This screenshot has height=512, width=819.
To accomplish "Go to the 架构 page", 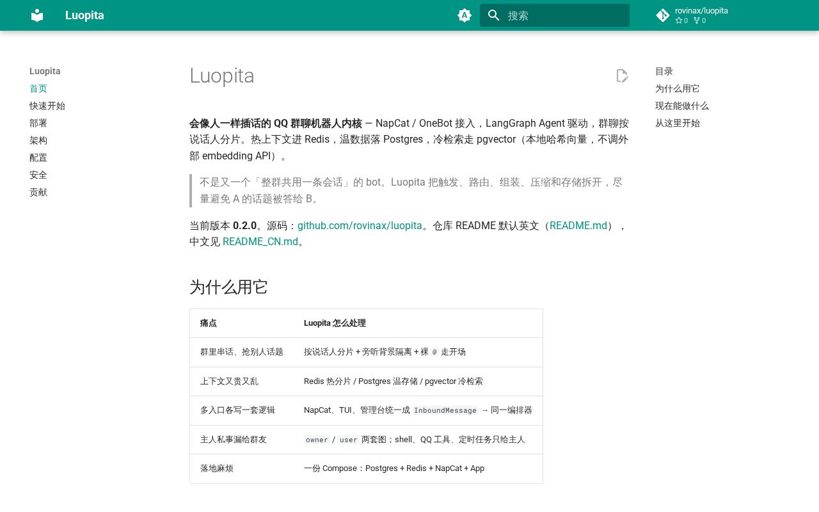I will pyautogui.click(x=38, y=141).
